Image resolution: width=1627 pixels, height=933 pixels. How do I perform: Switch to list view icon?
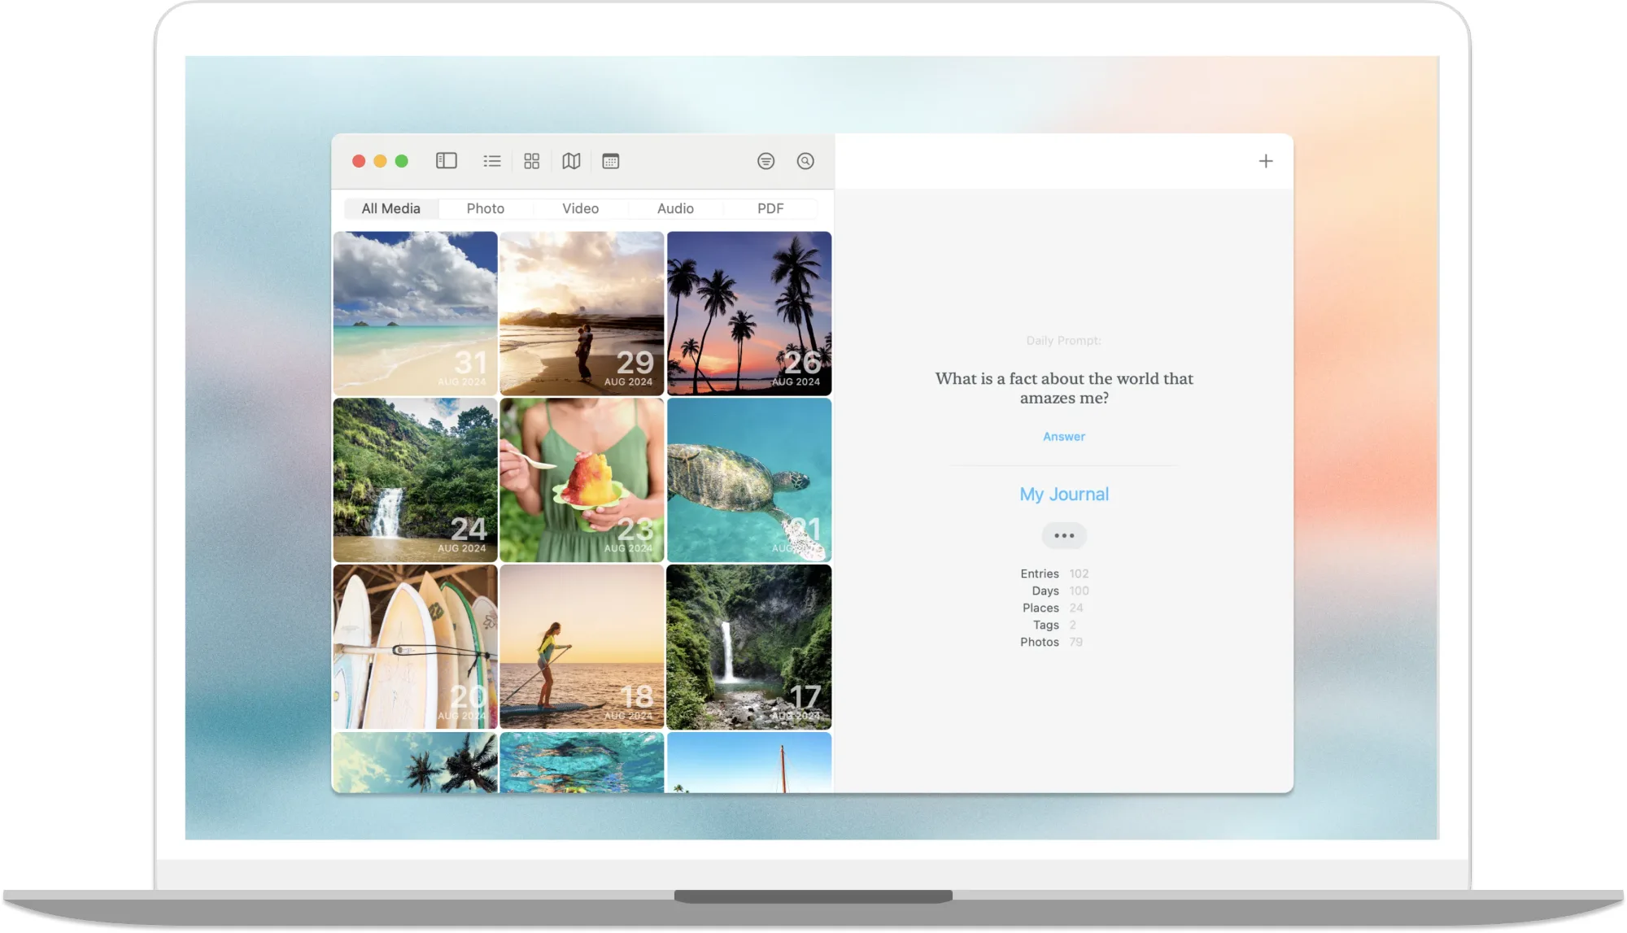coord(492,161)
